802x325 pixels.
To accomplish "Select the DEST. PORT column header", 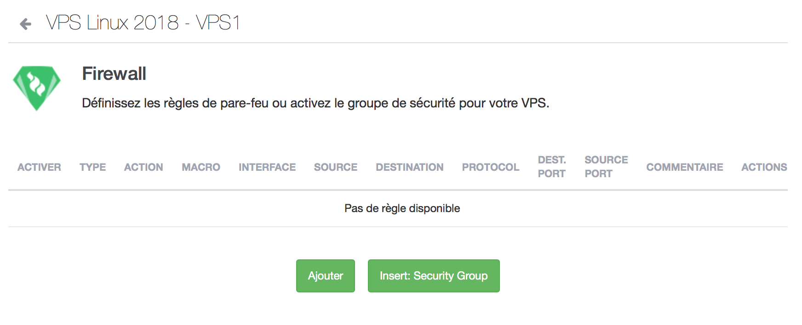I will [552, 167].
